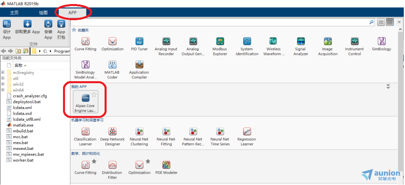Click C: in the address path
Viewport: 405px width, 185px height.
[45, 51]
